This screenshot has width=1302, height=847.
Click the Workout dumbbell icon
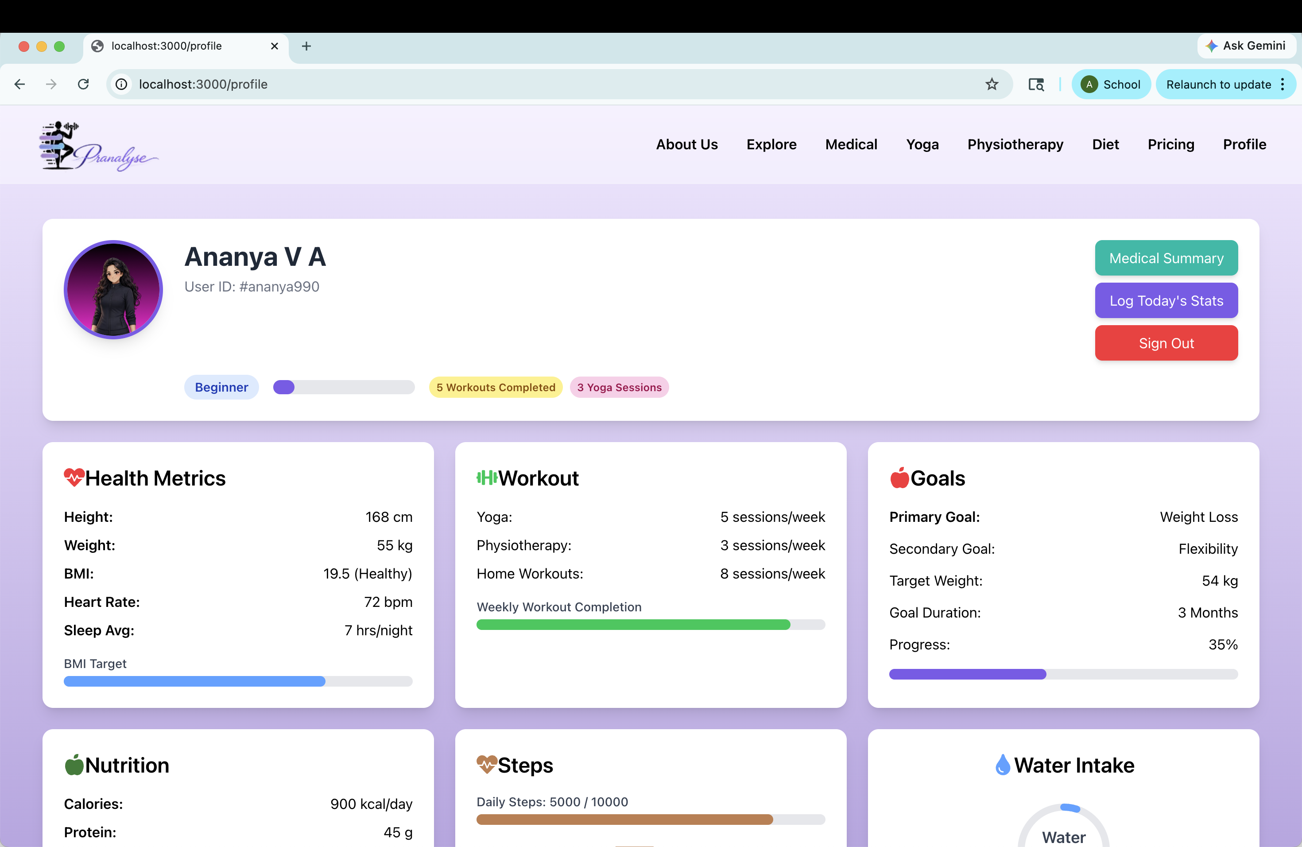pos(486,478)
